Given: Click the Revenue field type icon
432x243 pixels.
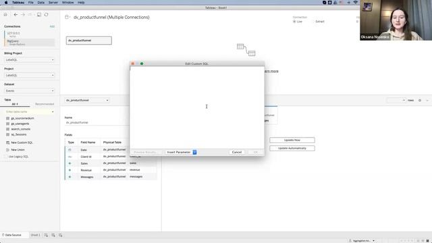Looking at the screenshot, I should coord(70,170).
